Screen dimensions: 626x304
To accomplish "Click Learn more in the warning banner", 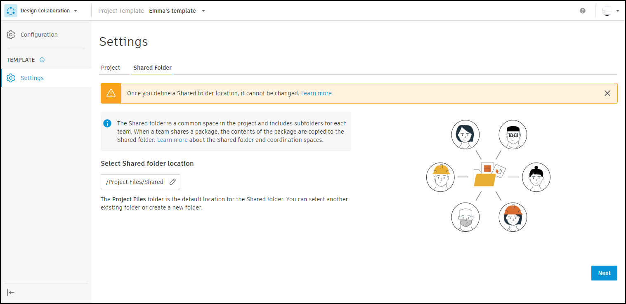I will point(316,93).
